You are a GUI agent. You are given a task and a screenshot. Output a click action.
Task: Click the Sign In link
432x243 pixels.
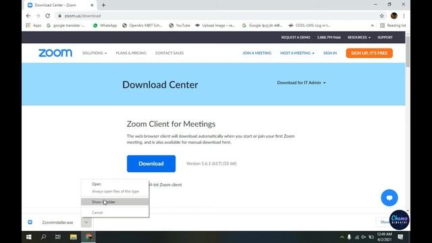(330, 53)
